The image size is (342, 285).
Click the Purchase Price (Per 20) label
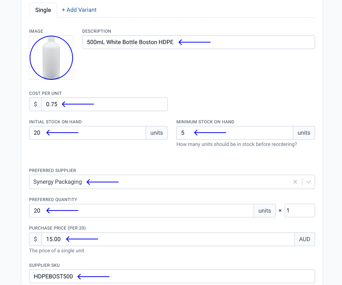[x=57, y=228]
